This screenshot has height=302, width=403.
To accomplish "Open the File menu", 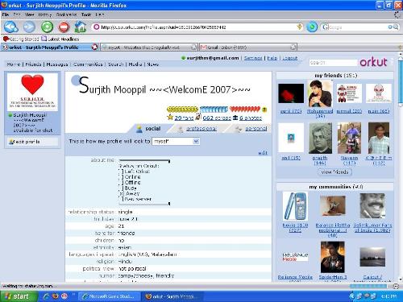I will (6, 14).
